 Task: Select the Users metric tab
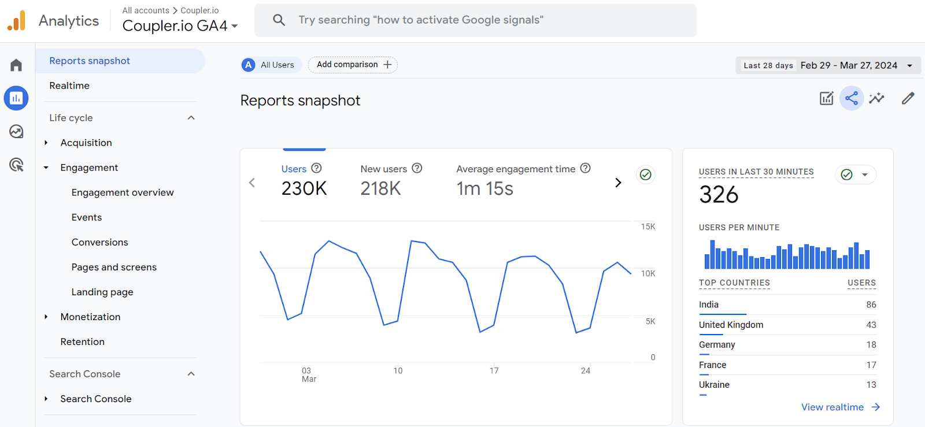[304, 181]
